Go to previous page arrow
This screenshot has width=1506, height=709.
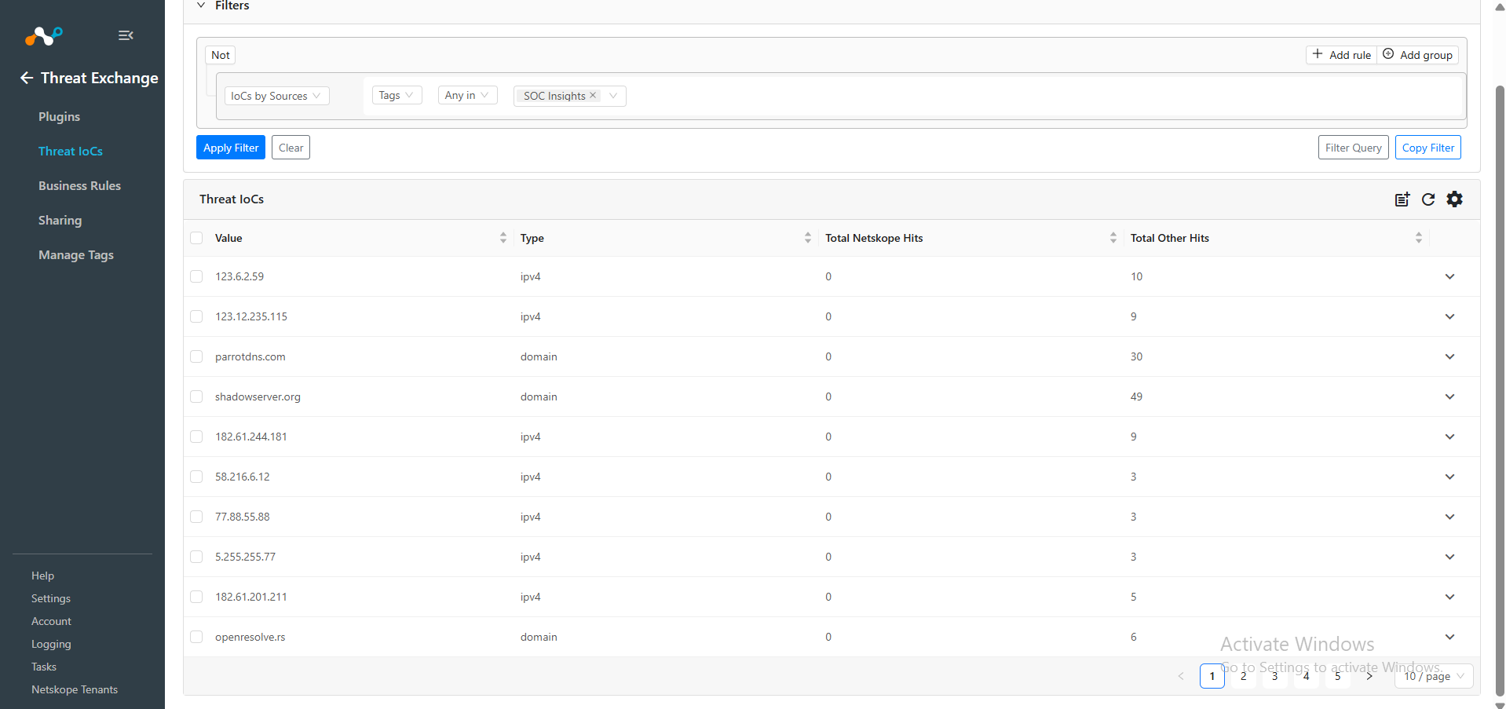point(1181,676)
